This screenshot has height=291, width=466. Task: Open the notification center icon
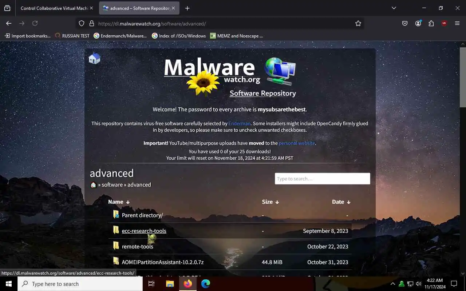[x=454, y=284]
